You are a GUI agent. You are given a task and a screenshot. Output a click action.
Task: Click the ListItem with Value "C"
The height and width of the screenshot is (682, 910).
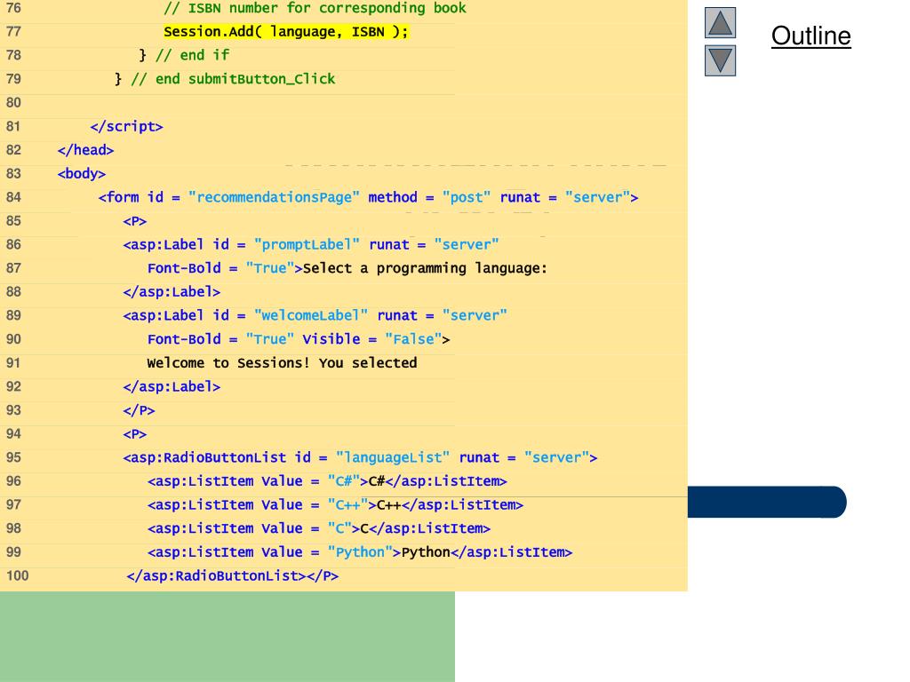pyautogui.click(x=319, y=529)
